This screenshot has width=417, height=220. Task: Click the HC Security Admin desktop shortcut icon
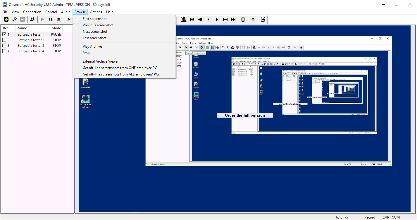85,101
